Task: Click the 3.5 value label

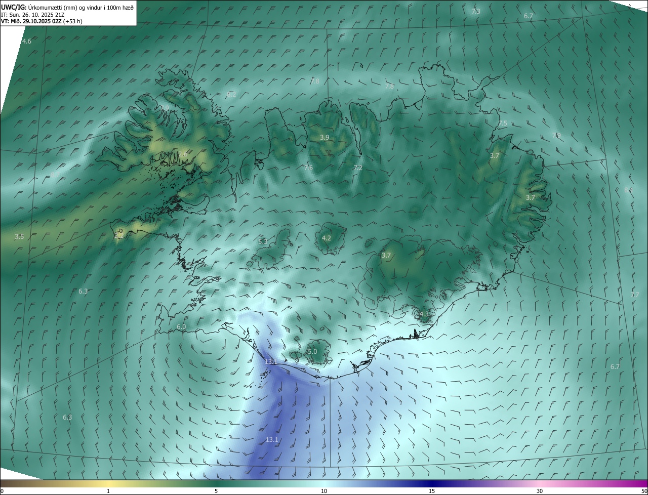Action: [19, 237]
